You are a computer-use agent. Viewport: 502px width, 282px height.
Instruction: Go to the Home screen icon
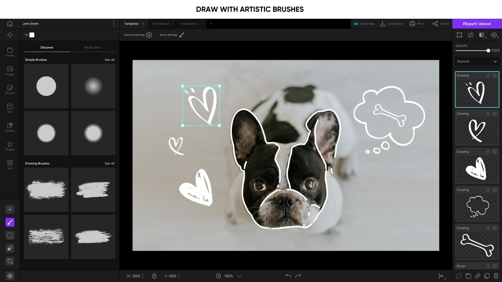(x=10, y=23)
